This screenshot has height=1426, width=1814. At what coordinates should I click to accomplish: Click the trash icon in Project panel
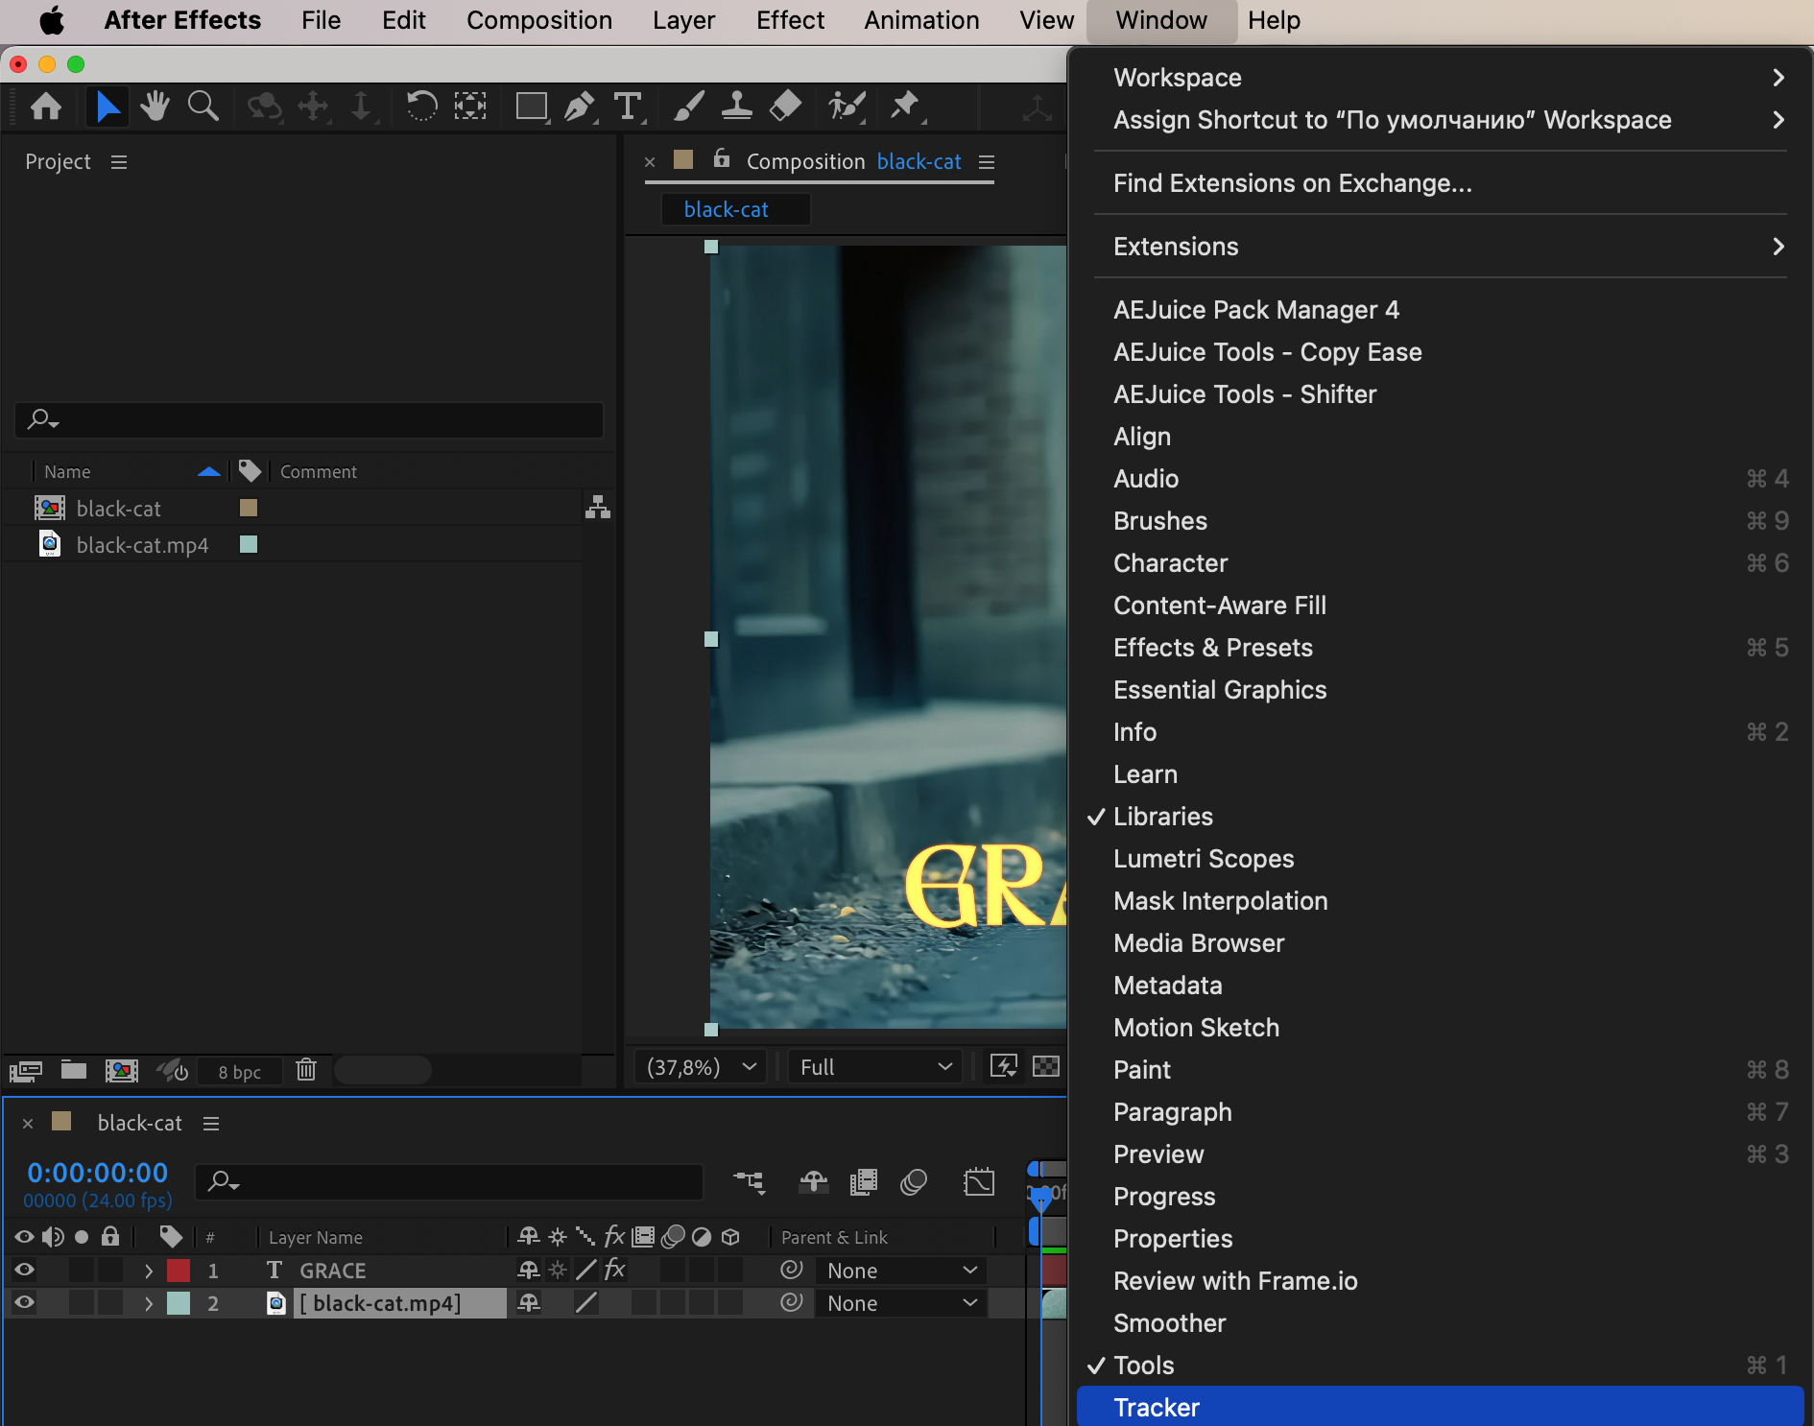click(x=306, y=1070)
